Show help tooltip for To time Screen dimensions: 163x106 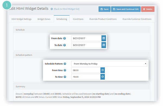tap(65, 77)
